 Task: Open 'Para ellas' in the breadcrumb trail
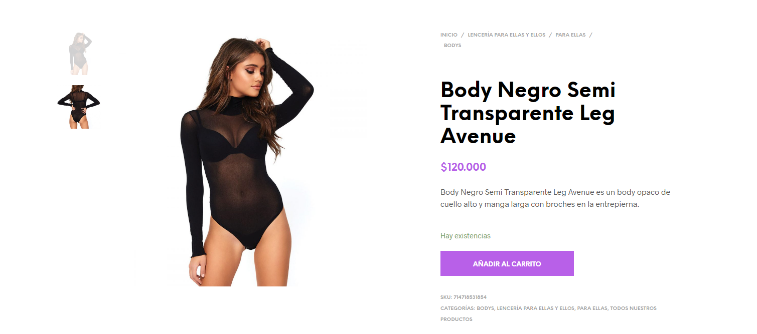[570, 35]
